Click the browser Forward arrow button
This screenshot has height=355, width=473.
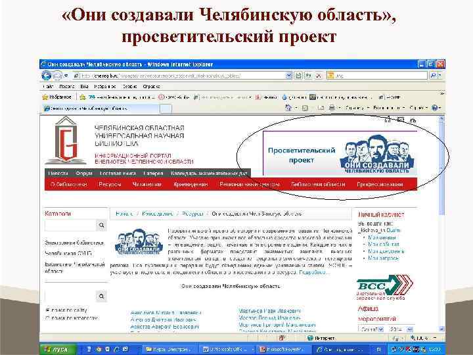[57, 76]
